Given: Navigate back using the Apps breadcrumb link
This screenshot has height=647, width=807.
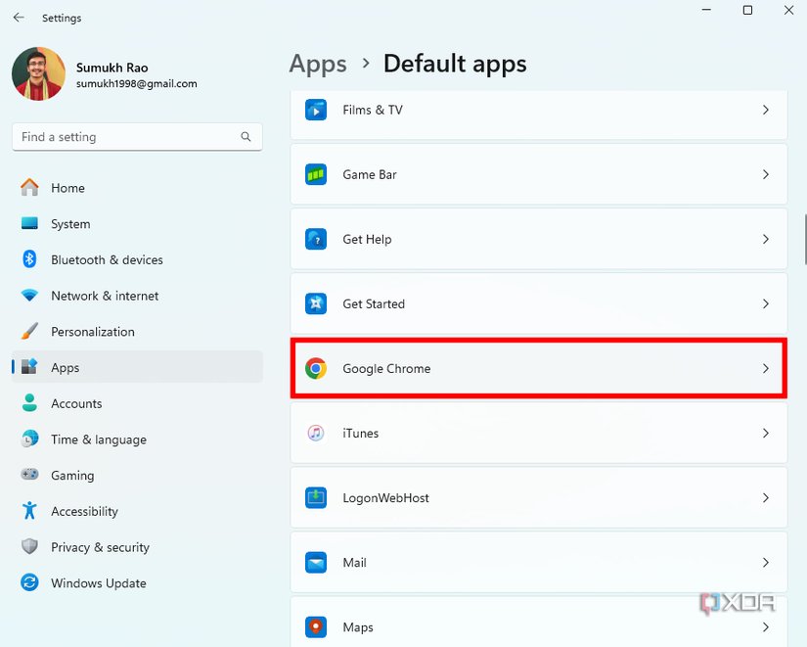Looking at the screenshot, I should 318,64.
